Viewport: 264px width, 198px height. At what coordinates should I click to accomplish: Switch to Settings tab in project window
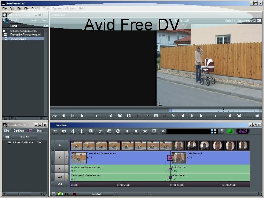19,131
